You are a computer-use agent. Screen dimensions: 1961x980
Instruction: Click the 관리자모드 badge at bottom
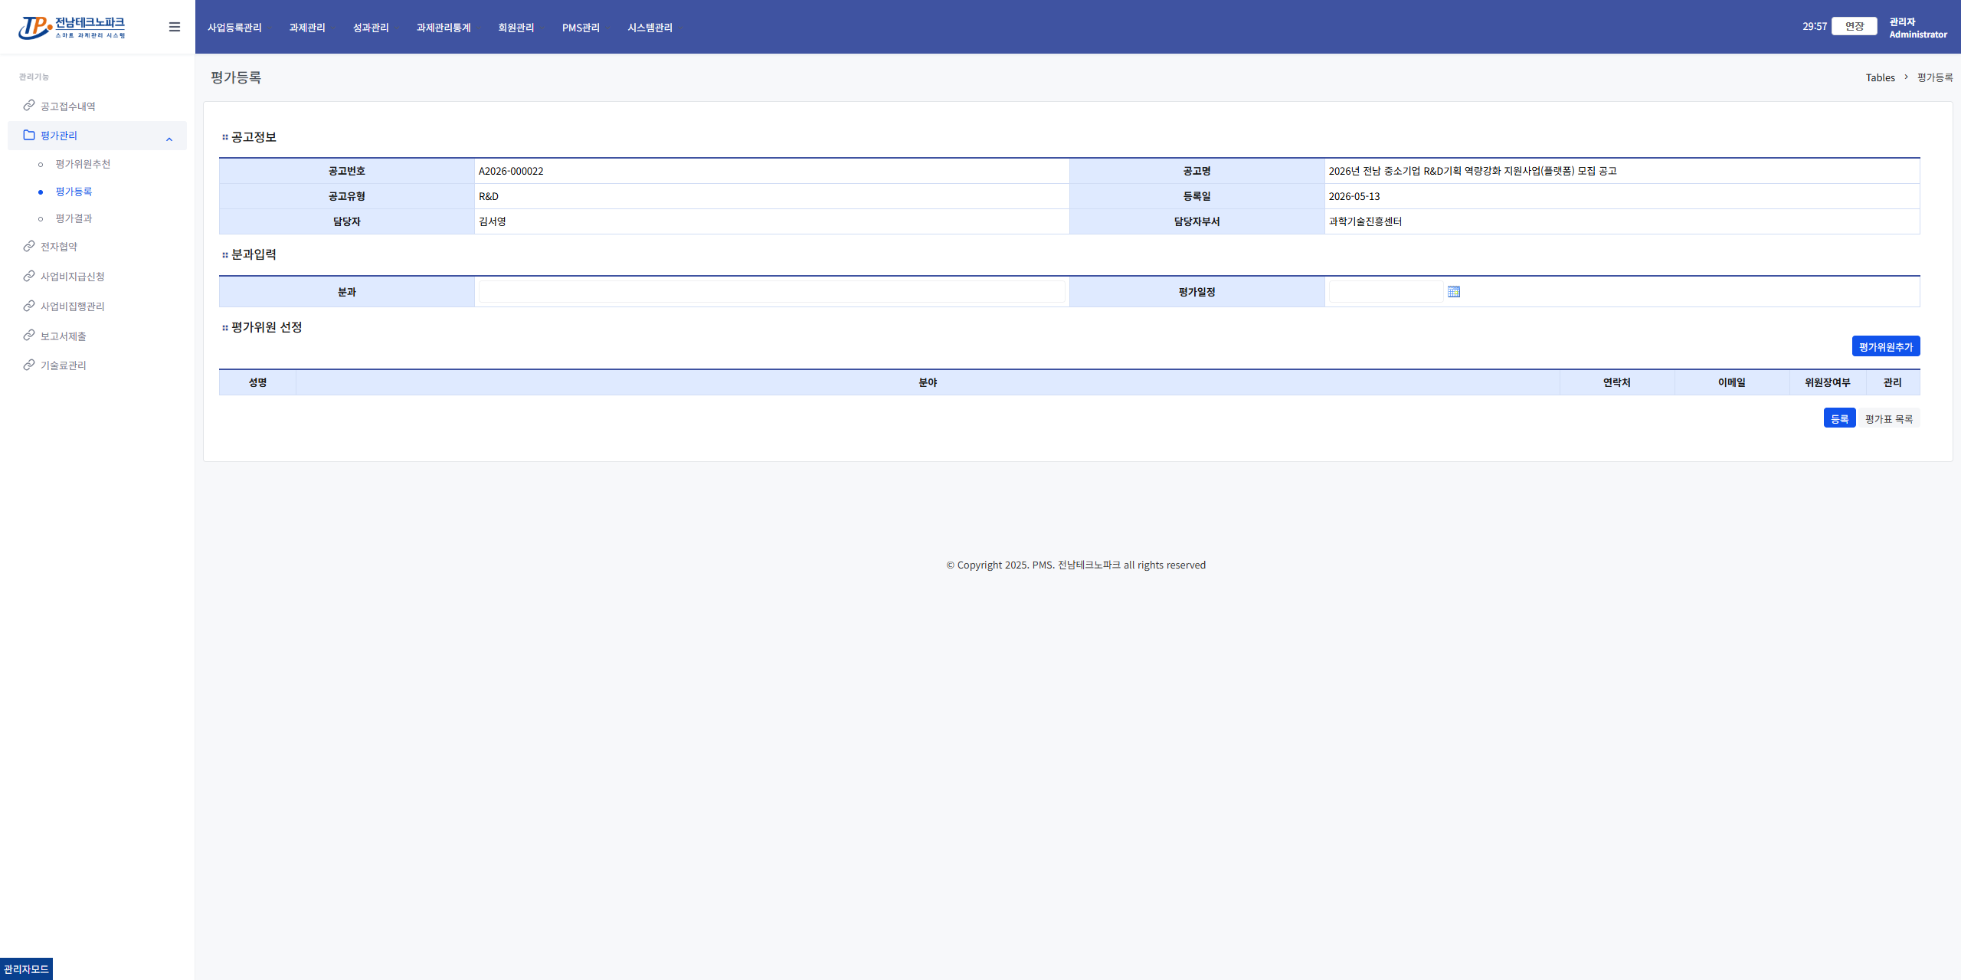tap(26, 969)
